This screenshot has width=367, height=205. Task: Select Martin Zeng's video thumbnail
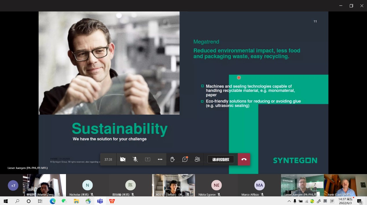(x=44, y=185)
